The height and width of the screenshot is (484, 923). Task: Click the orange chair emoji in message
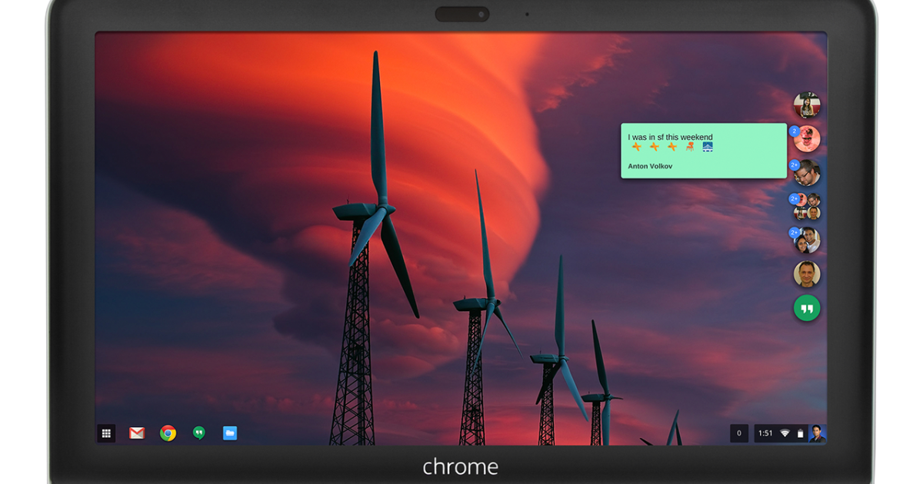tap(690, 147)
